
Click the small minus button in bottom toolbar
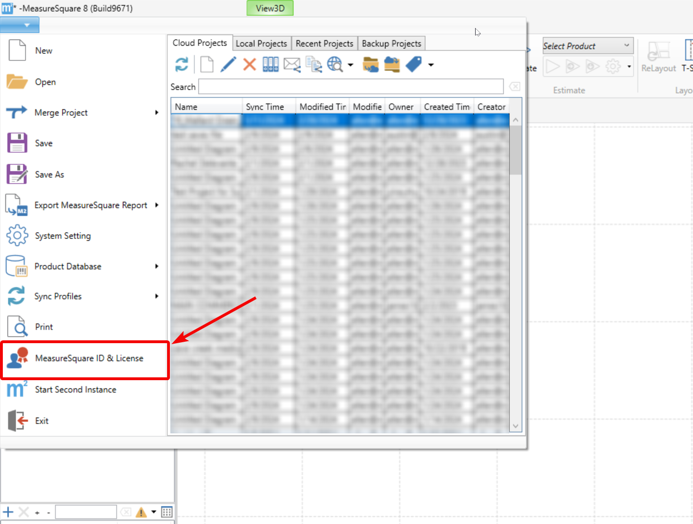(x=48, y=513)
